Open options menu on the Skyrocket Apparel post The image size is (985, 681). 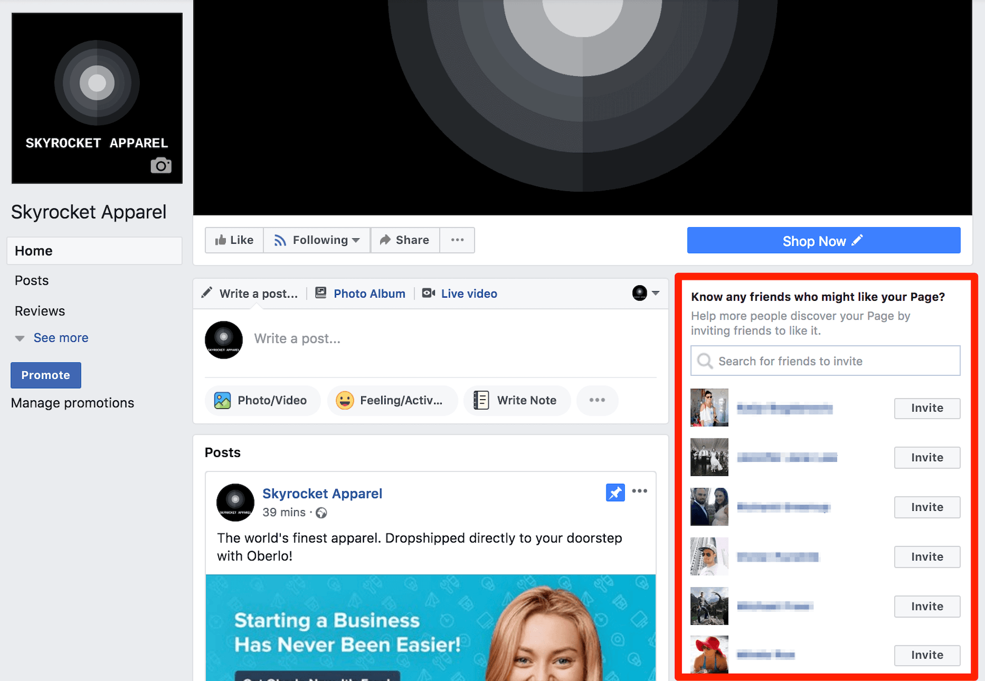[x=640, y=491]
